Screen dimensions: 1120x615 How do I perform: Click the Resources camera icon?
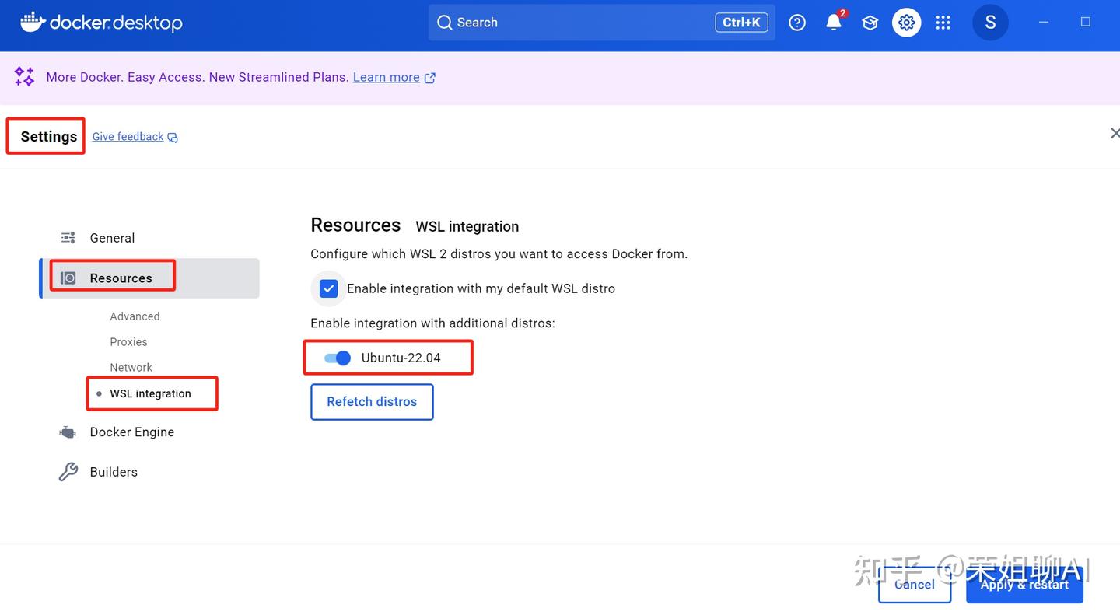(x=68, y=278)
